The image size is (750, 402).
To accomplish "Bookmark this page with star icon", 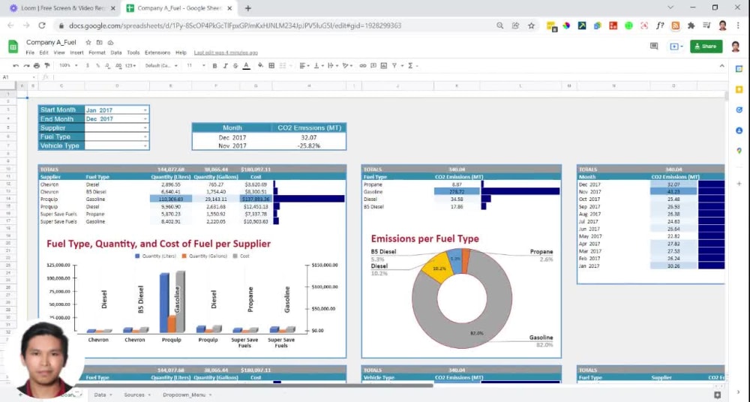I will coord(531,25).
